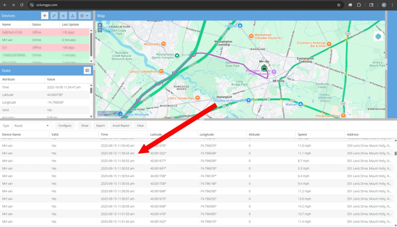Sort by the Speed column header
This screenshot has height=227, width=397.
coord(302,135)
